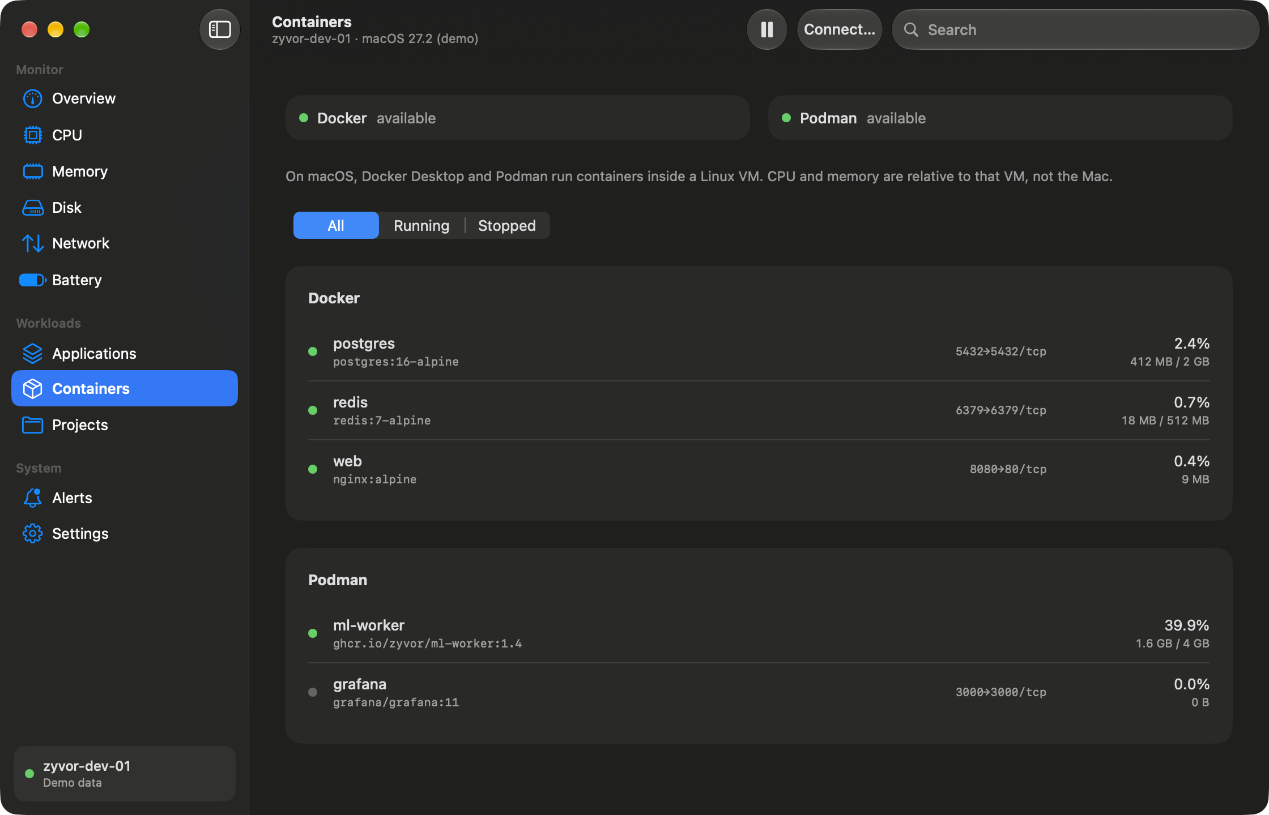
Task: Select the ml-worker container name
Action: [369, 625]
